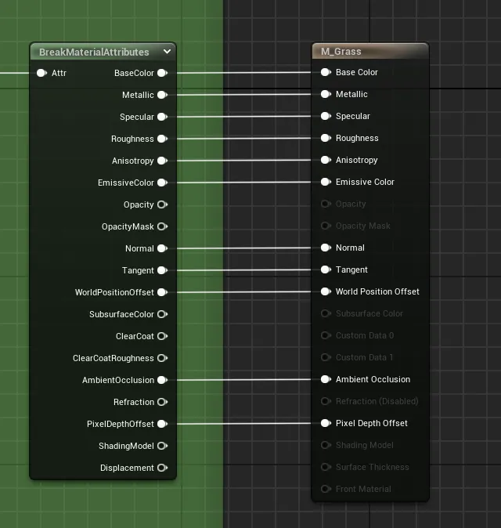The image size is (501, 528).
Task: Click the Tangent output pin on BreakMaterialAttributes
Action: [163, 270]
